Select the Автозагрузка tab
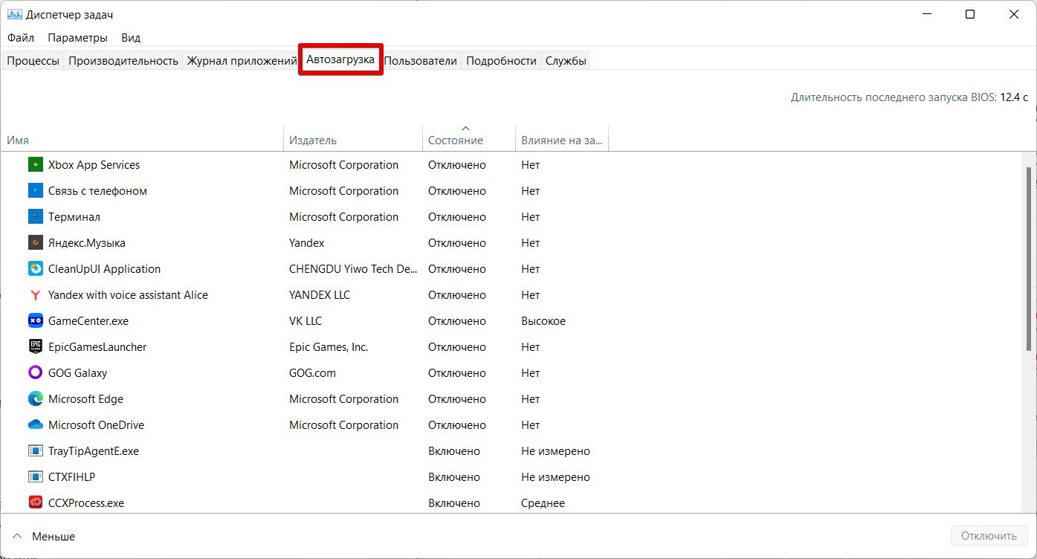1037x559 pixels. click(x=340, y=59)
